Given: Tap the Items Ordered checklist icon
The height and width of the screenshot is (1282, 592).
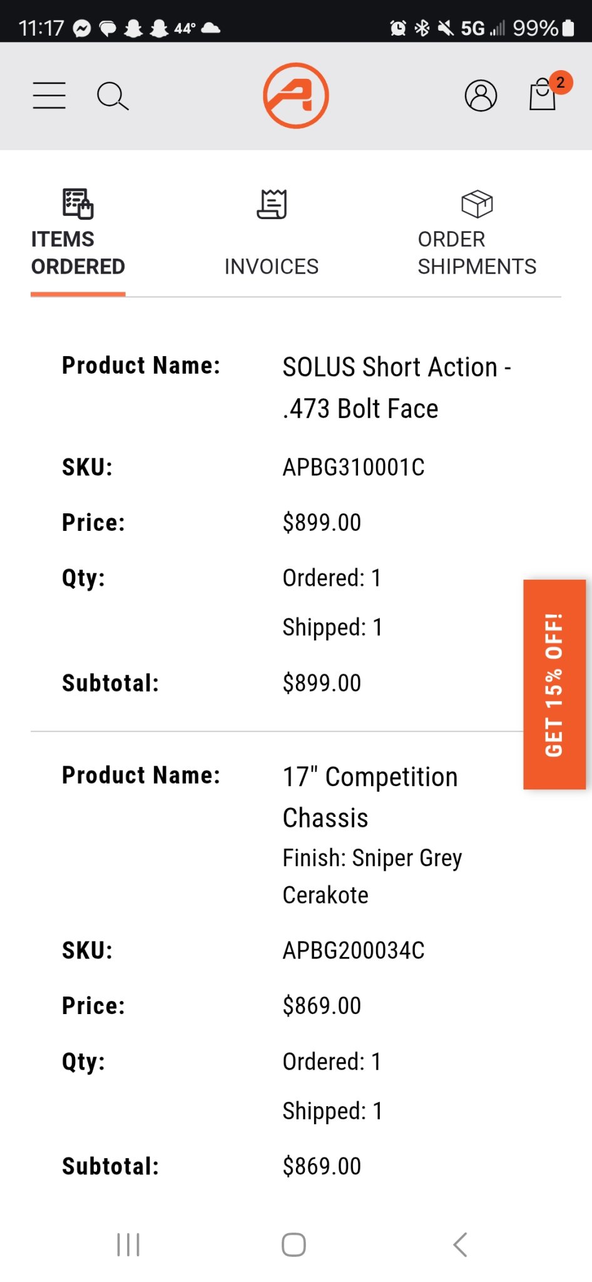Looking at the screenshot, I should 78,204.
